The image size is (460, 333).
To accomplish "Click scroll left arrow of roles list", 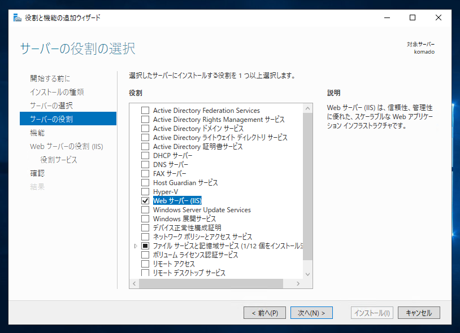I will tap(134, 283).
